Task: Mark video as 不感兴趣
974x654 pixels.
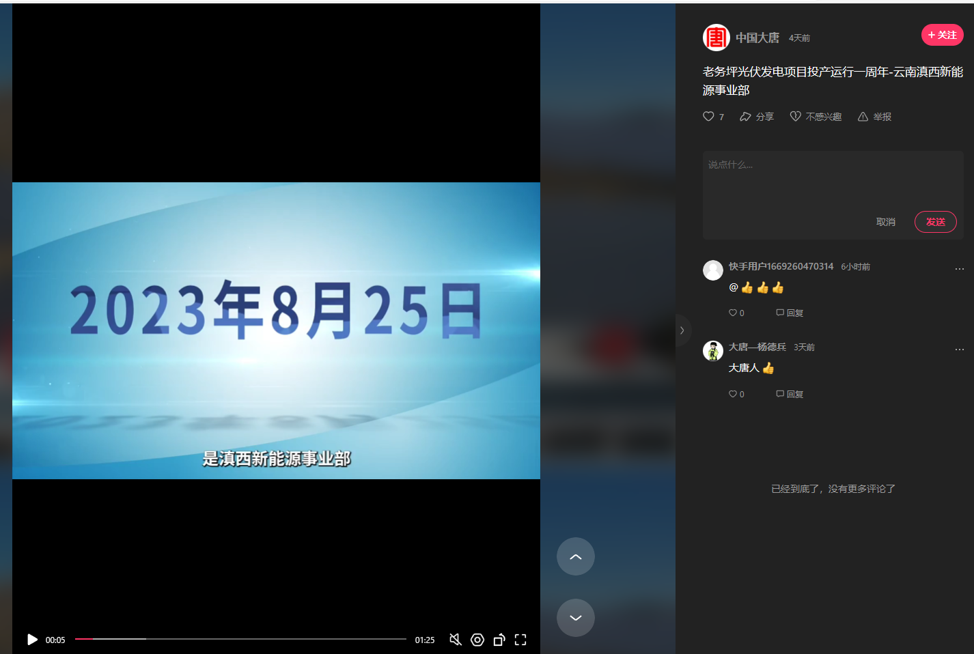Action: tap(816, 117)
